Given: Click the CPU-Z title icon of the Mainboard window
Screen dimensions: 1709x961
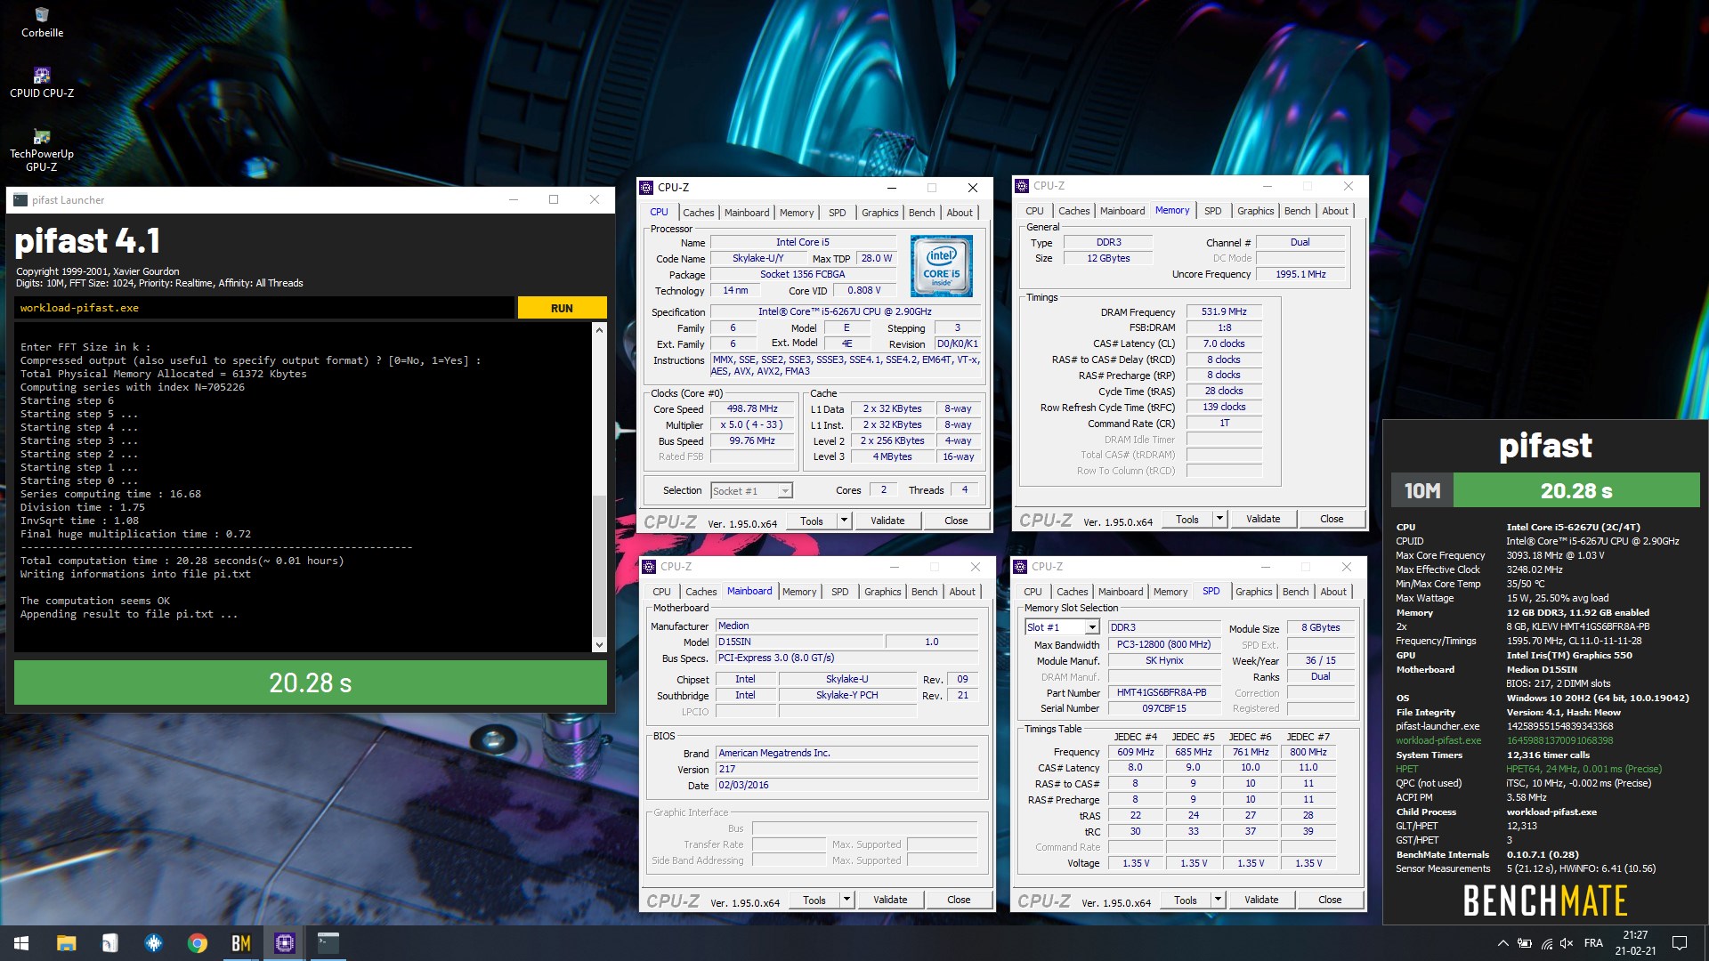Looking at the screenshot, I should (648, 567).
